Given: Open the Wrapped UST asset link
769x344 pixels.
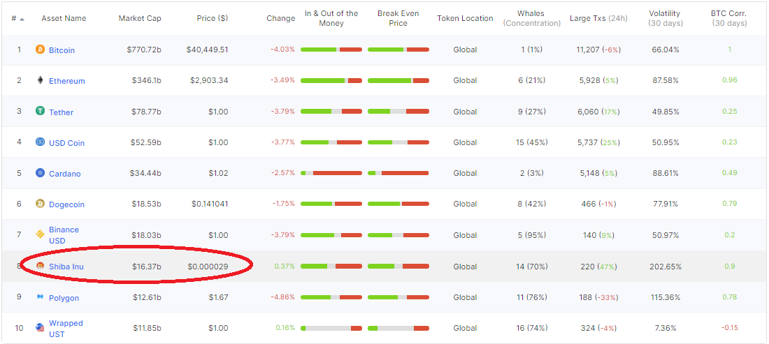Looking at the screenshot, I should tap(66, 329).
